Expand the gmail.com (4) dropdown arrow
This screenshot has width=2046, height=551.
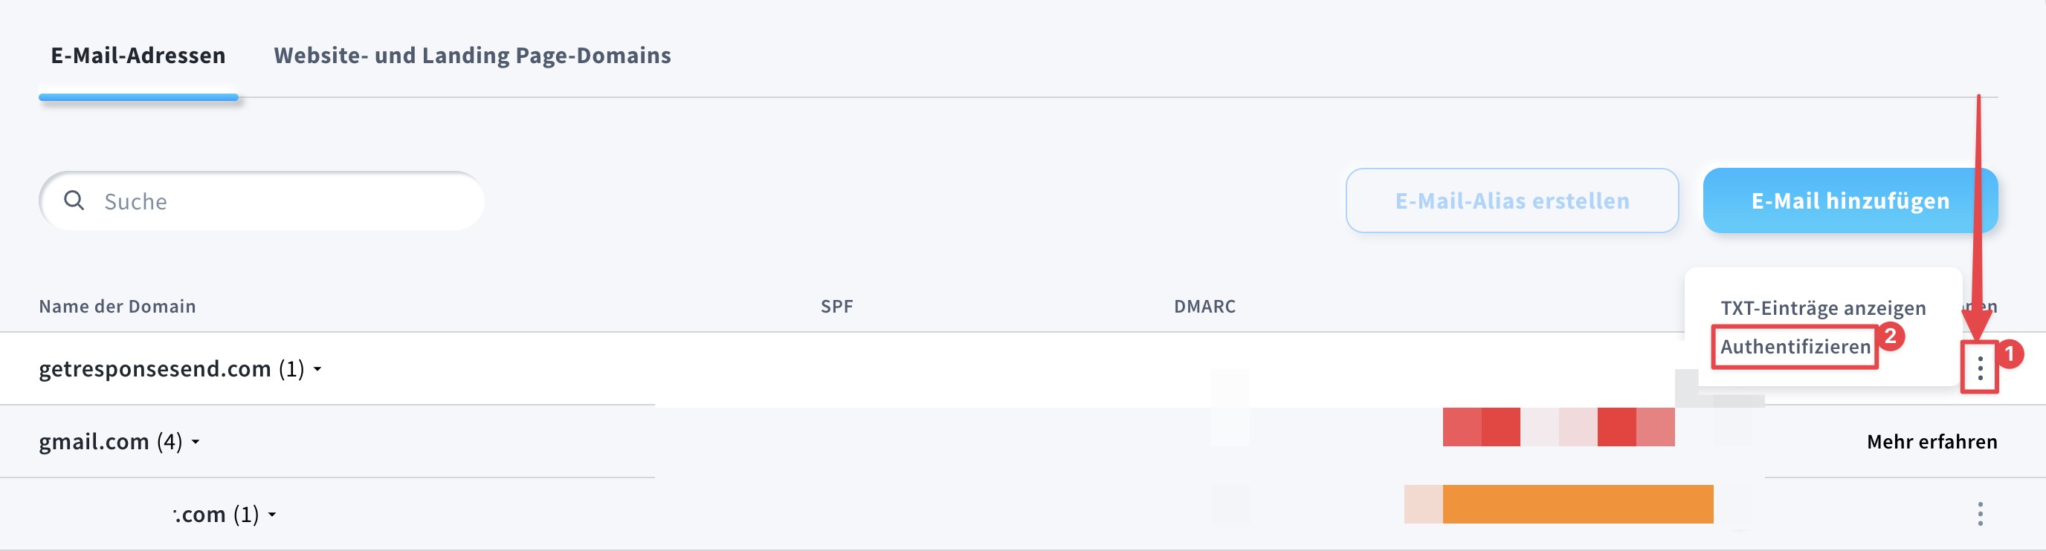click(x=196, y=442)
